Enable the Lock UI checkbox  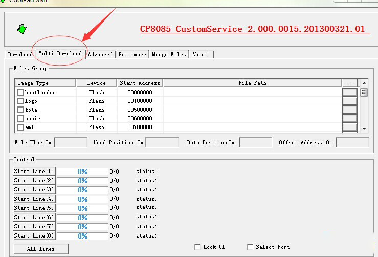tap(197, 247)
